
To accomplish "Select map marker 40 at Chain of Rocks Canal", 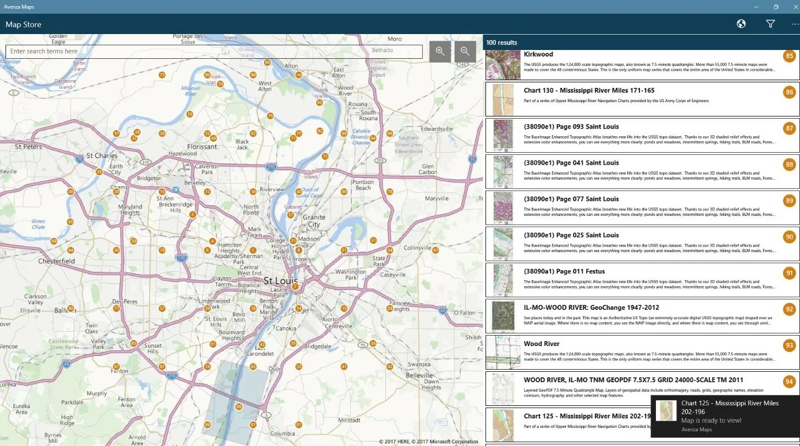I will click(299, 192).
